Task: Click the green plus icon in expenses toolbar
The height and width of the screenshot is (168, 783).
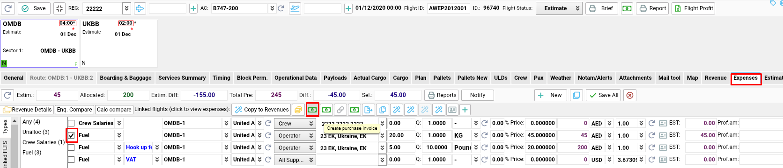Action: click(x=465, y=110)
